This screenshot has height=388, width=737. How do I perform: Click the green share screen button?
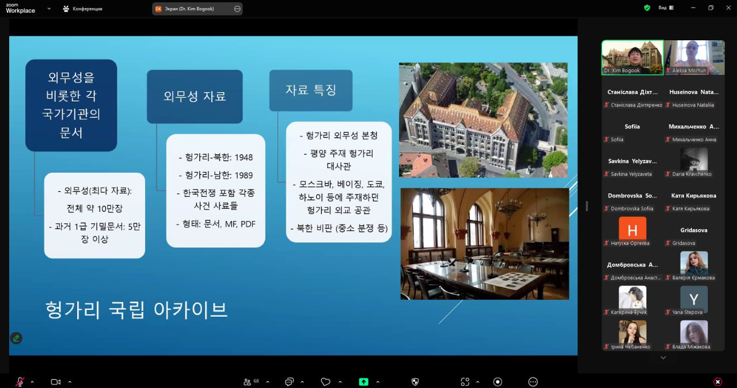tap(363, 382)
